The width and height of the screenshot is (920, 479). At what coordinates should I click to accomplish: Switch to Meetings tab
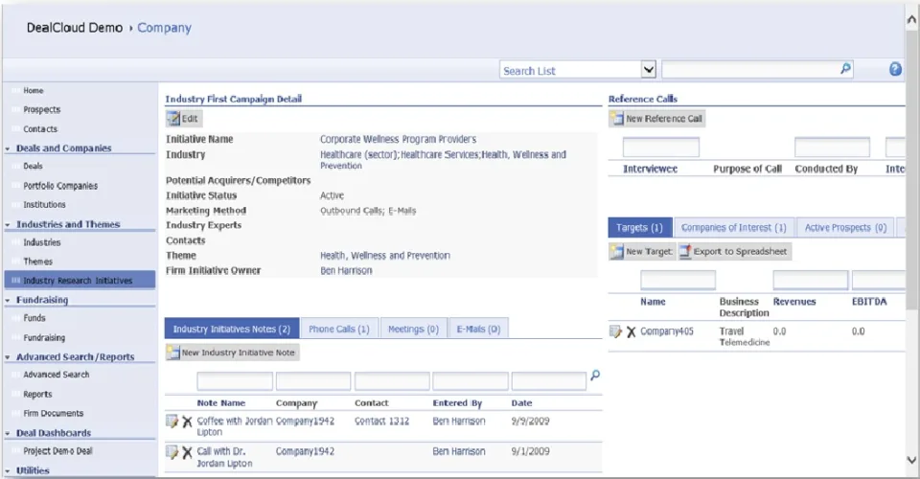coord(414,329)
